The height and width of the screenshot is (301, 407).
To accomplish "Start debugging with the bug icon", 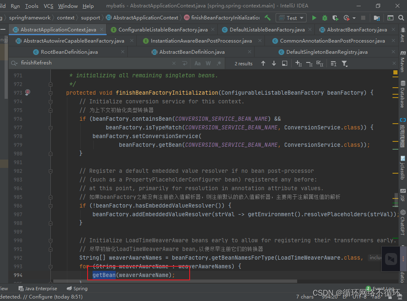I will tap(326, 18).
